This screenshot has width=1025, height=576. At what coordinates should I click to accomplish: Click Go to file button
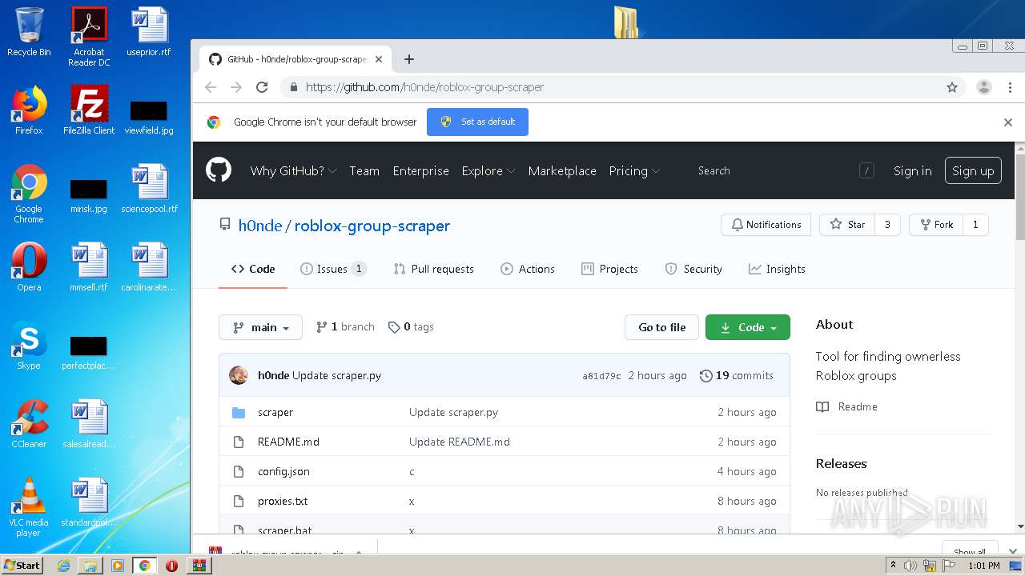click(661, 327)
